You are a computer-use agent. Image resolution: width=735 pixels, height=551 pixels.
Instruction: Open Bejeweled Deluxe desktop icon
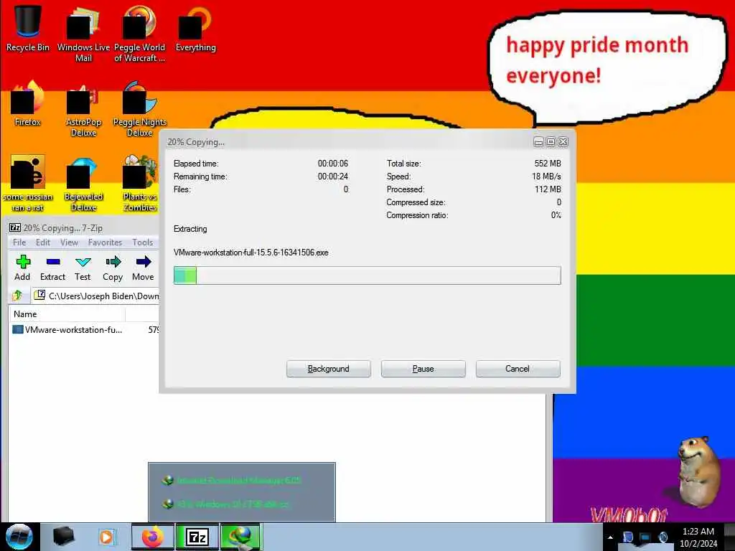(x=83, y=183)
